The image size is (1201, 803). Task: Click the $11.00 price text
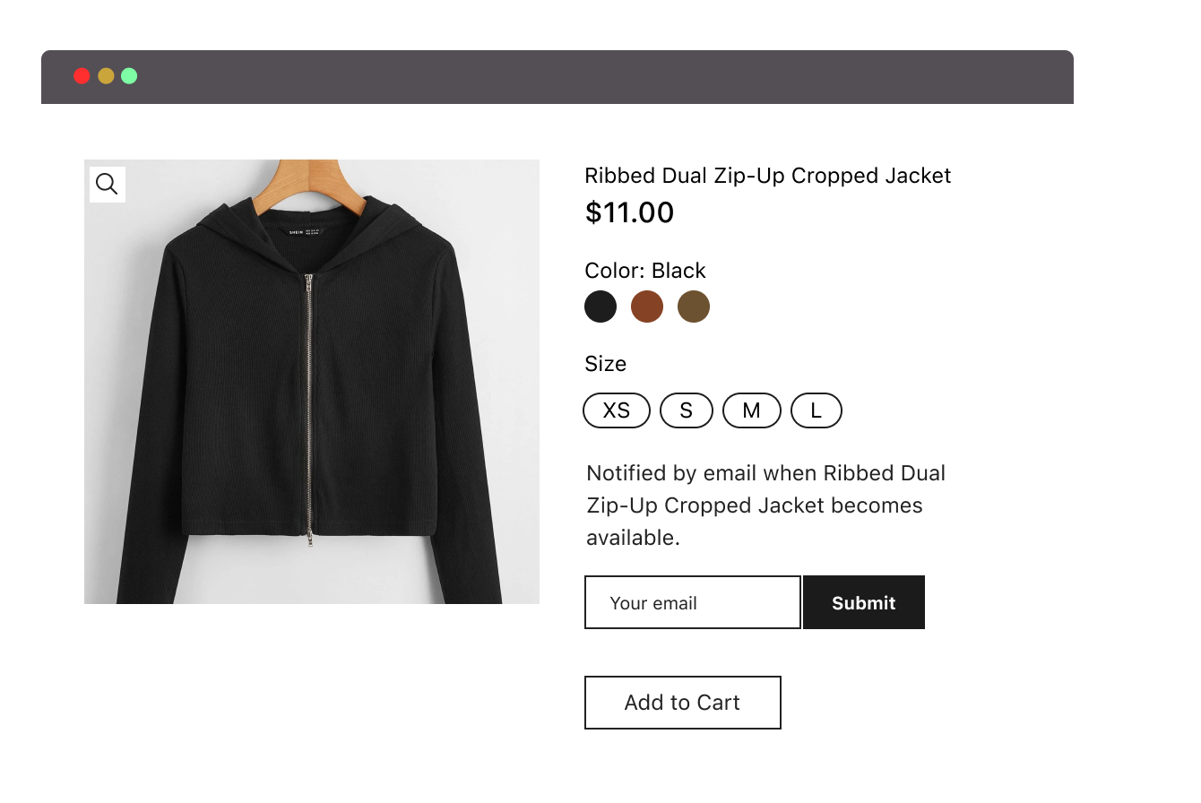click(629, 212)
